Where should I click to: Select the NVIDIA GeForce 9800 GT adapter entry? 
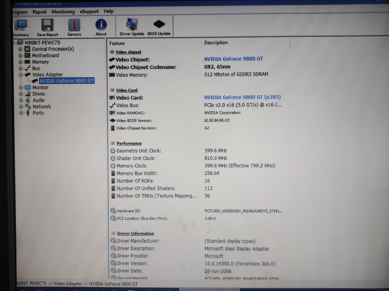67,81
